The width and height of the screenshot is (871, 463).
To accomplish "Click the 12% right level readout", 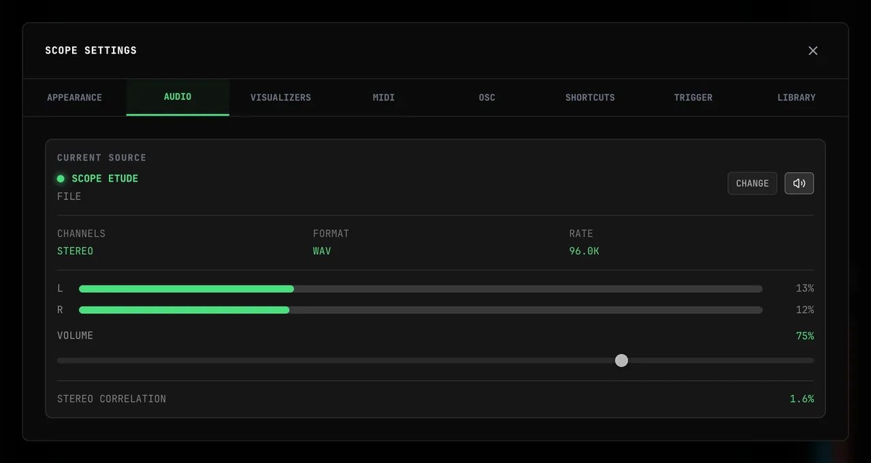I will coord(805,309).
